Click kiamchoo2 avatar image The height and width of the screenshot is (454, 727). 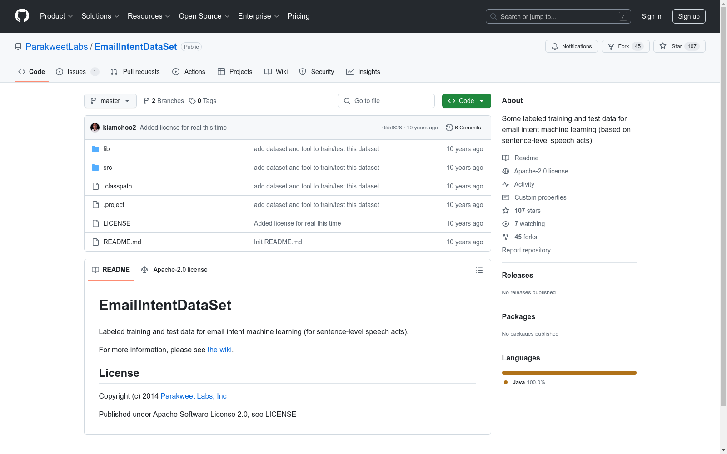click(x=95, y=128)
